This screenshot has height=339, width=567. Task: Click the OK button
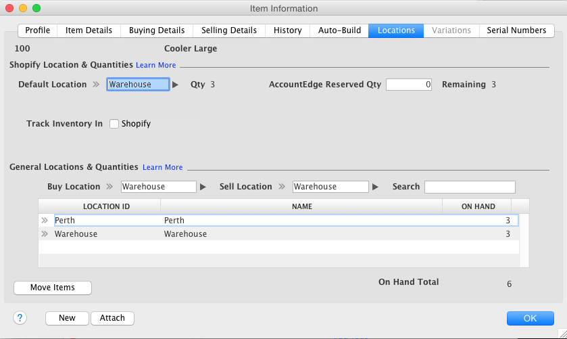[530, 318]
